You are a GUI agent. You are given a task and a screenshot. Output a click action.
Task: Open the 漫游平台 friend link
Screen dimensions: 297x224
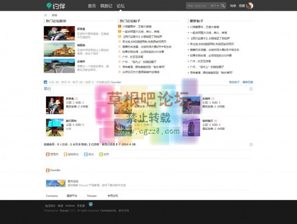click(72, 196)
